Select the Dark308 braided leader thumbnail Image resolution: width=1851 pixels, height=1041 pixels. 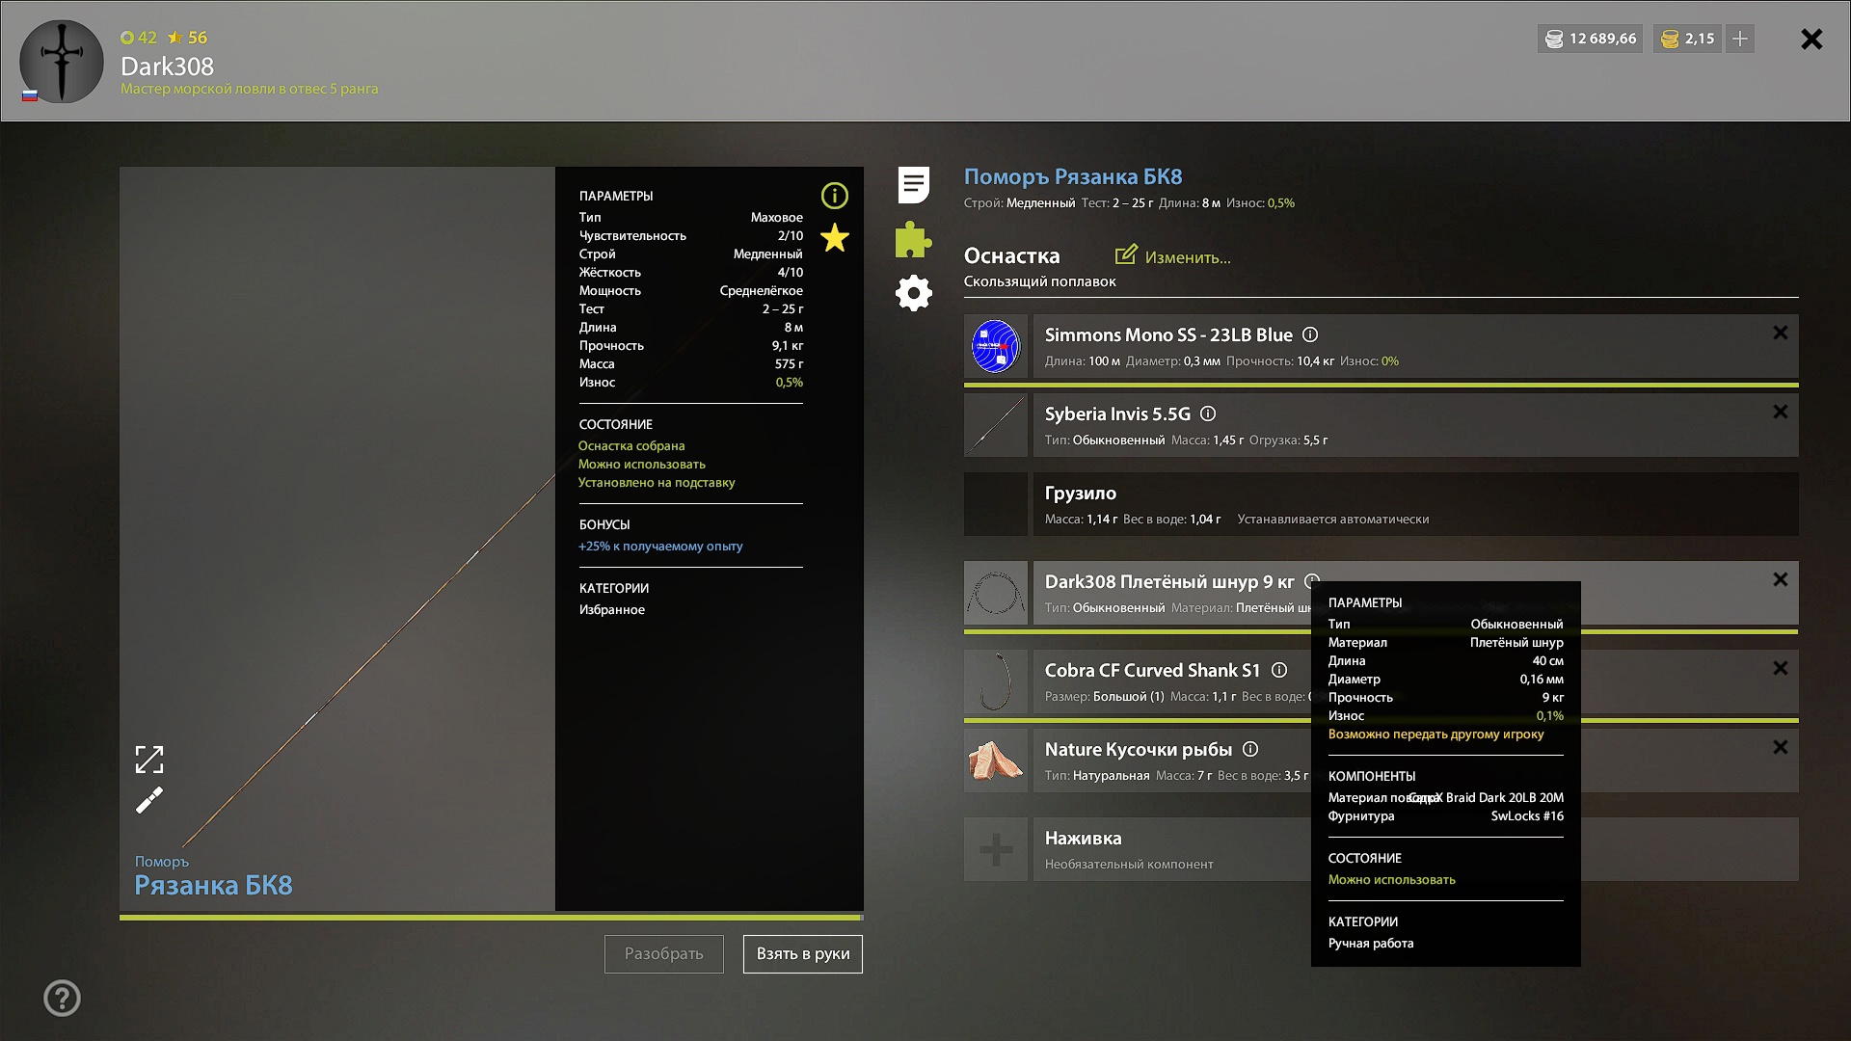tap(996, 593)
